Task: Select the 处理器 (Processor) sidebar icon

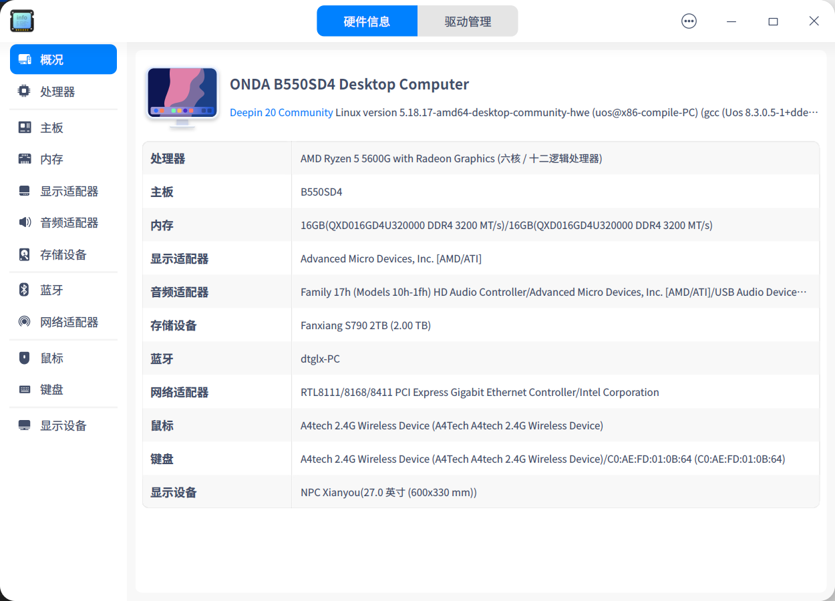Action: 23,91
